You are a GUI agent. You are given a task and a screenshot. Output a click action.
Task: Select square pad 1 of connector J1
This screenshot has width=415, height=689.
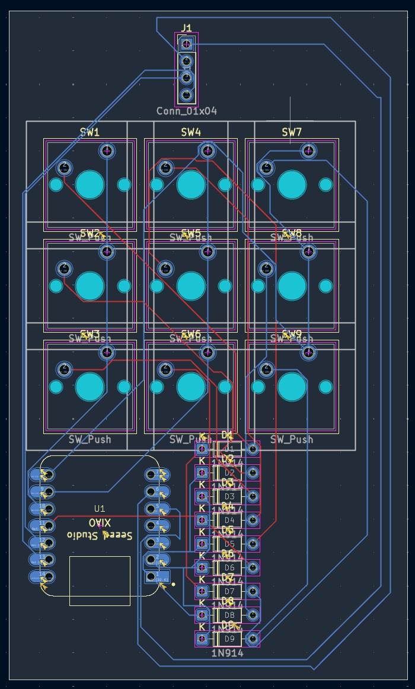click(187, 44)
